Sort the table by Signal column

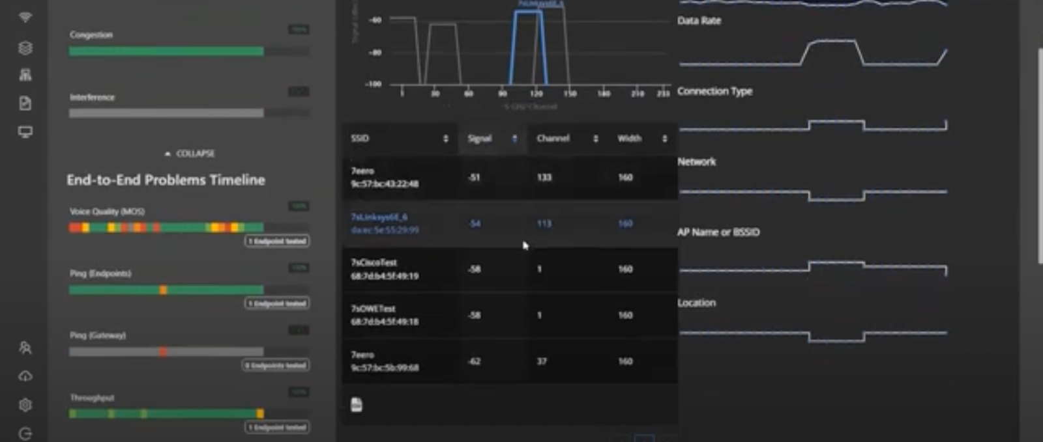tap(514, 139)
